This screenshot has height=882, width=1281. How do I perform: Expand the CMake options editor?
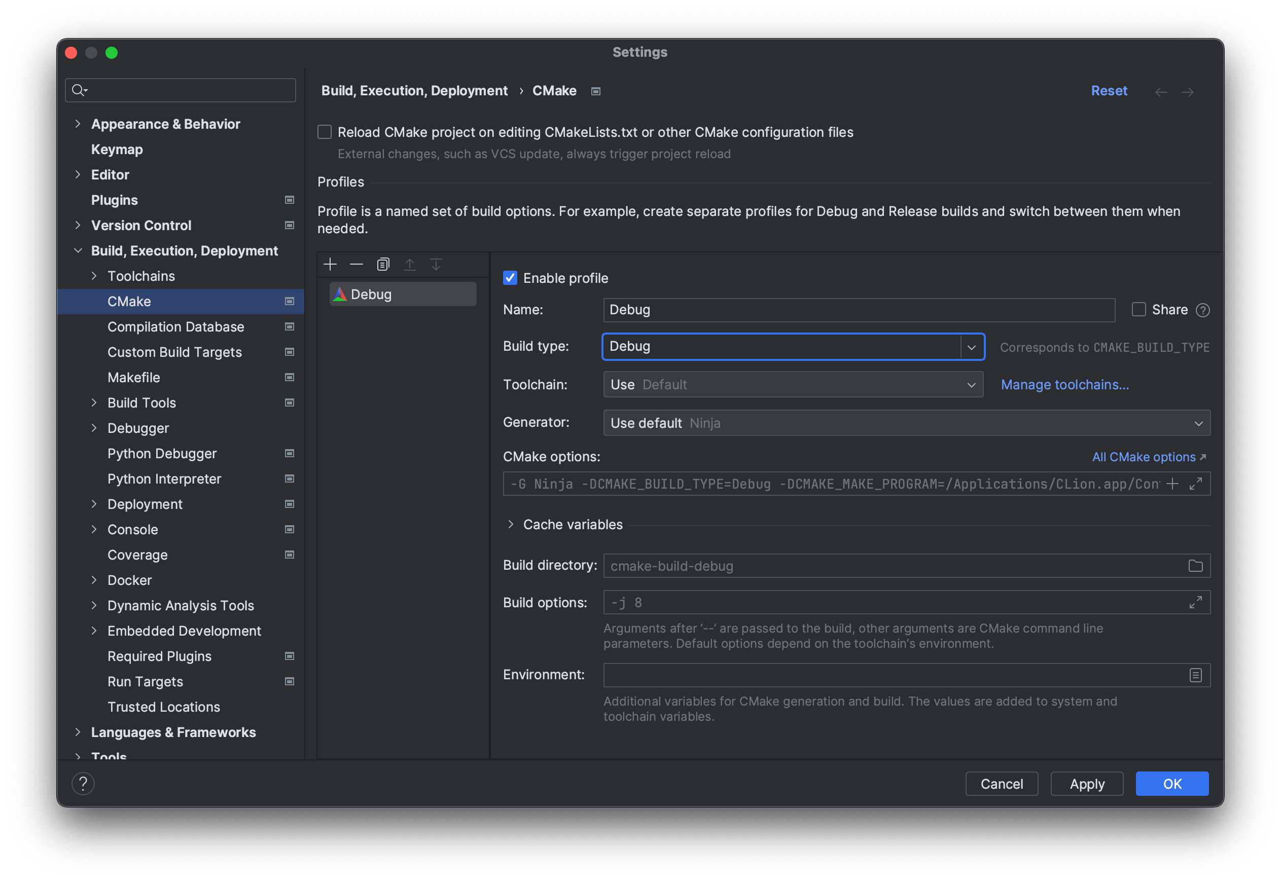1196,484
